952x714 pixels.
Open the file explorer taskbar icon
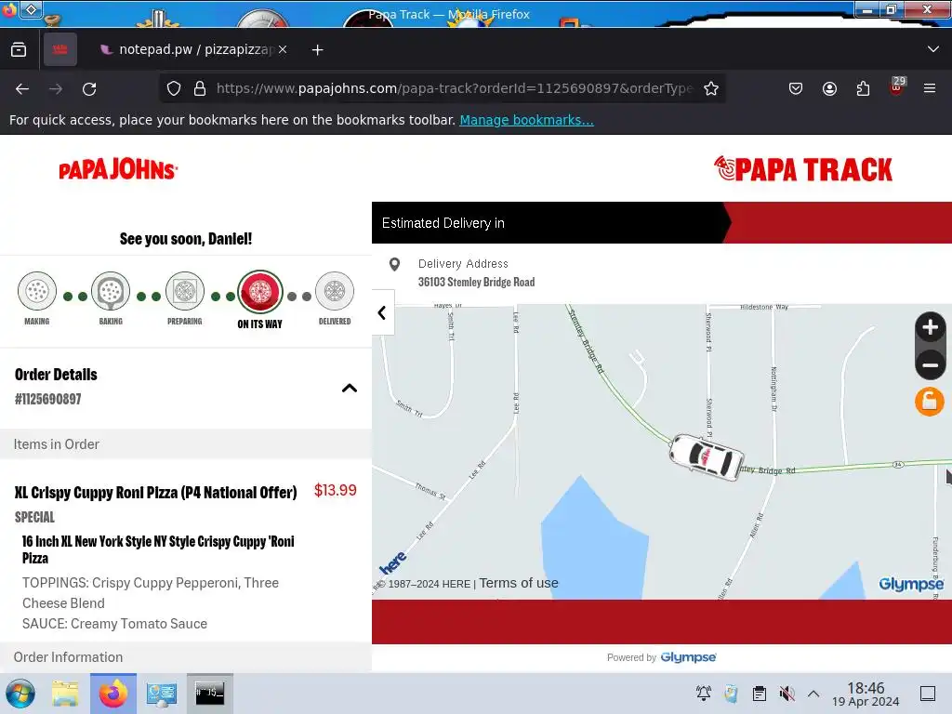pos(65,694)
